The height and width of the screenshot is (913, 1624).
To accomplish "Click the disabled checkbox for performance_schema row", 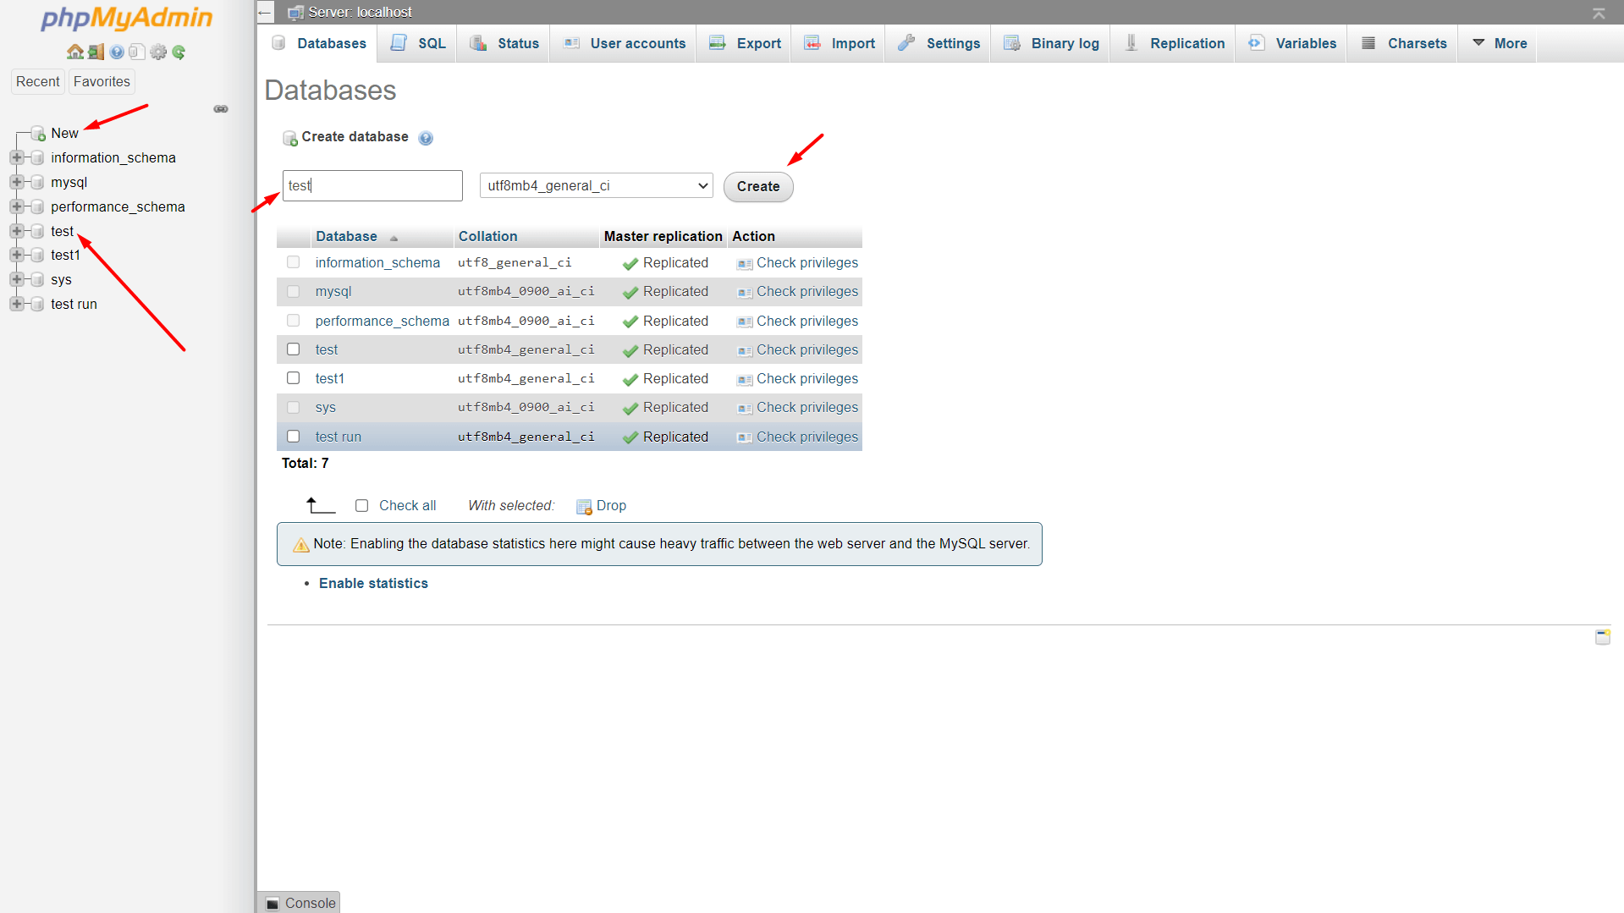I will (294, 321).
